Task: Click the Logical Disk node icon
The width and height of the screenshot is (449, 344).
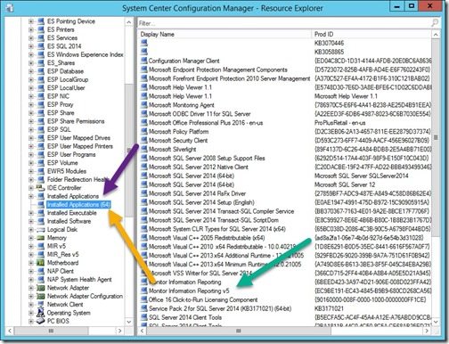Action: (40, 230)
